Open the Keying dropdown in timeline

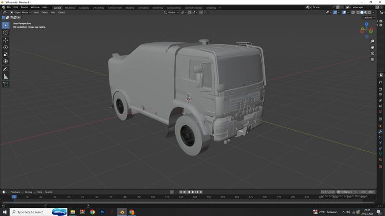[30, 192]
